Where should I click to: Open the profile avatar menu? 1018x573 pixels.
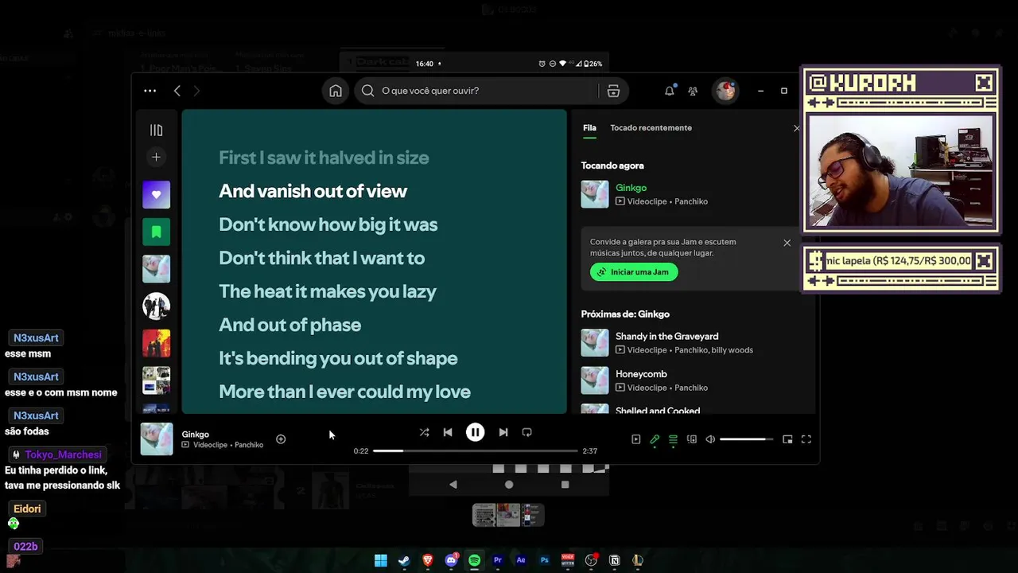pos(725,91)
